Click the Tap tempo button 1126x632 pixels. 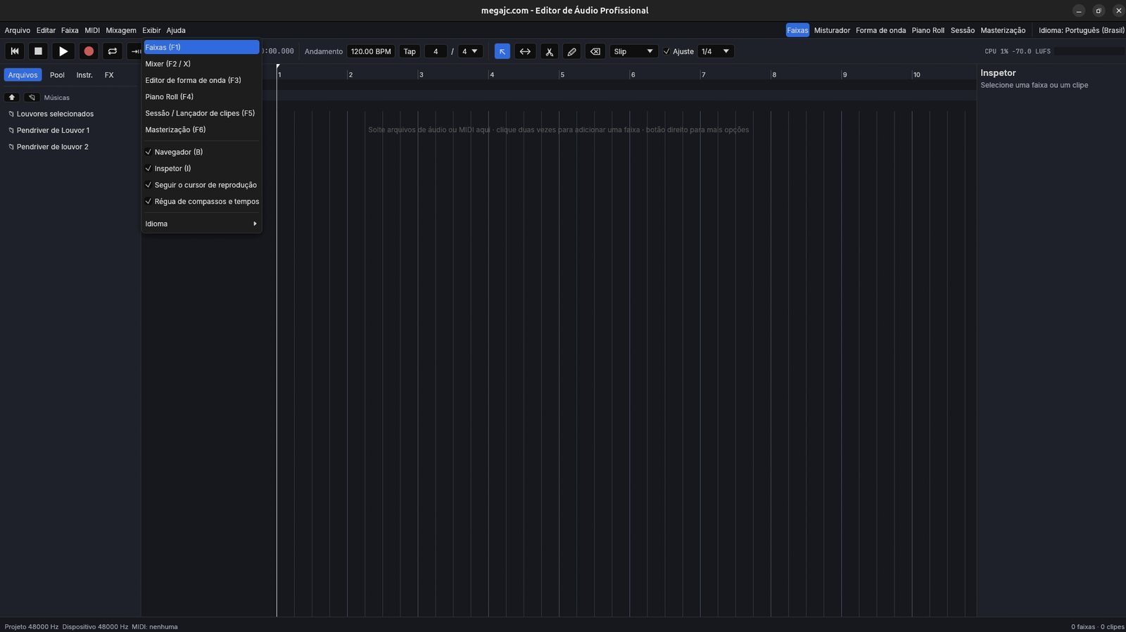(x=410, y=51)
